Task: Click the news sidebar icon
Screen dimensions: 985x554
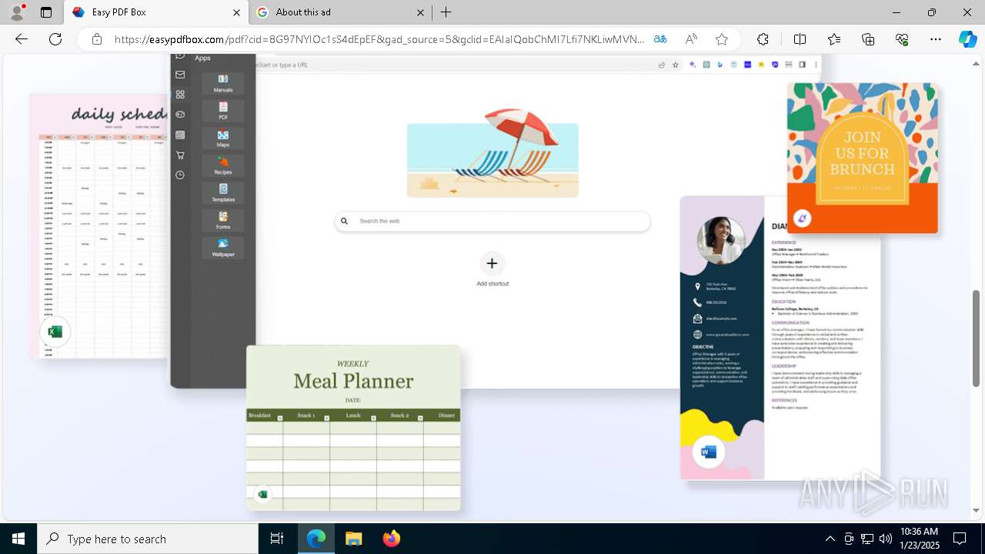Action: 180,135
